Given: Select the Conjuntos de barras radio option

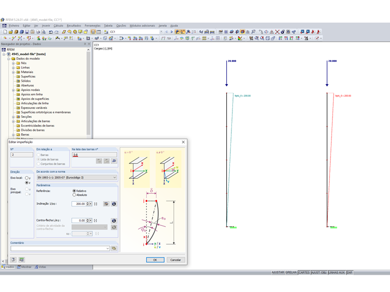Looking at the screenshot, I should click(x=38, y=164).
